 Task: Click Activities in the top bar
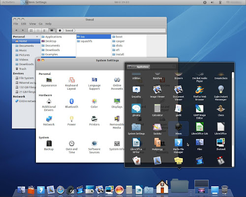(x=8, y=2)
